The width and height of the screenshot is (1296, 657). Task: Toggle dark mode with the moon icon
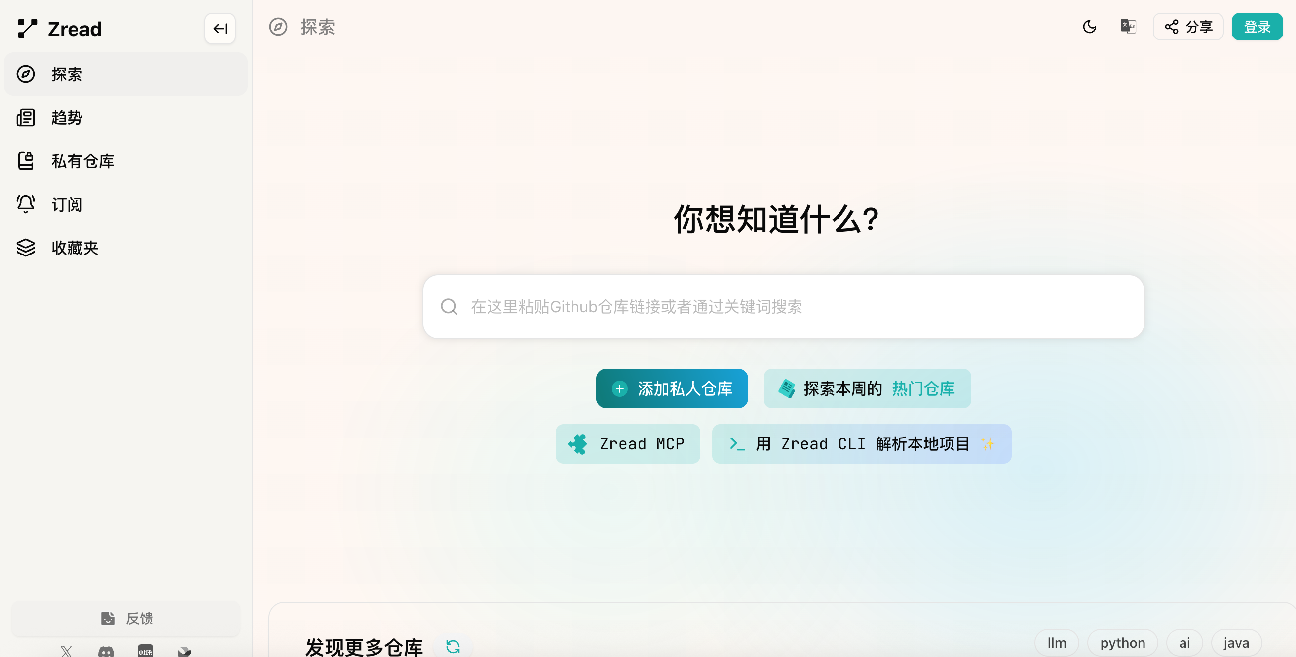pyautogui.click(x=1089, y=27)
